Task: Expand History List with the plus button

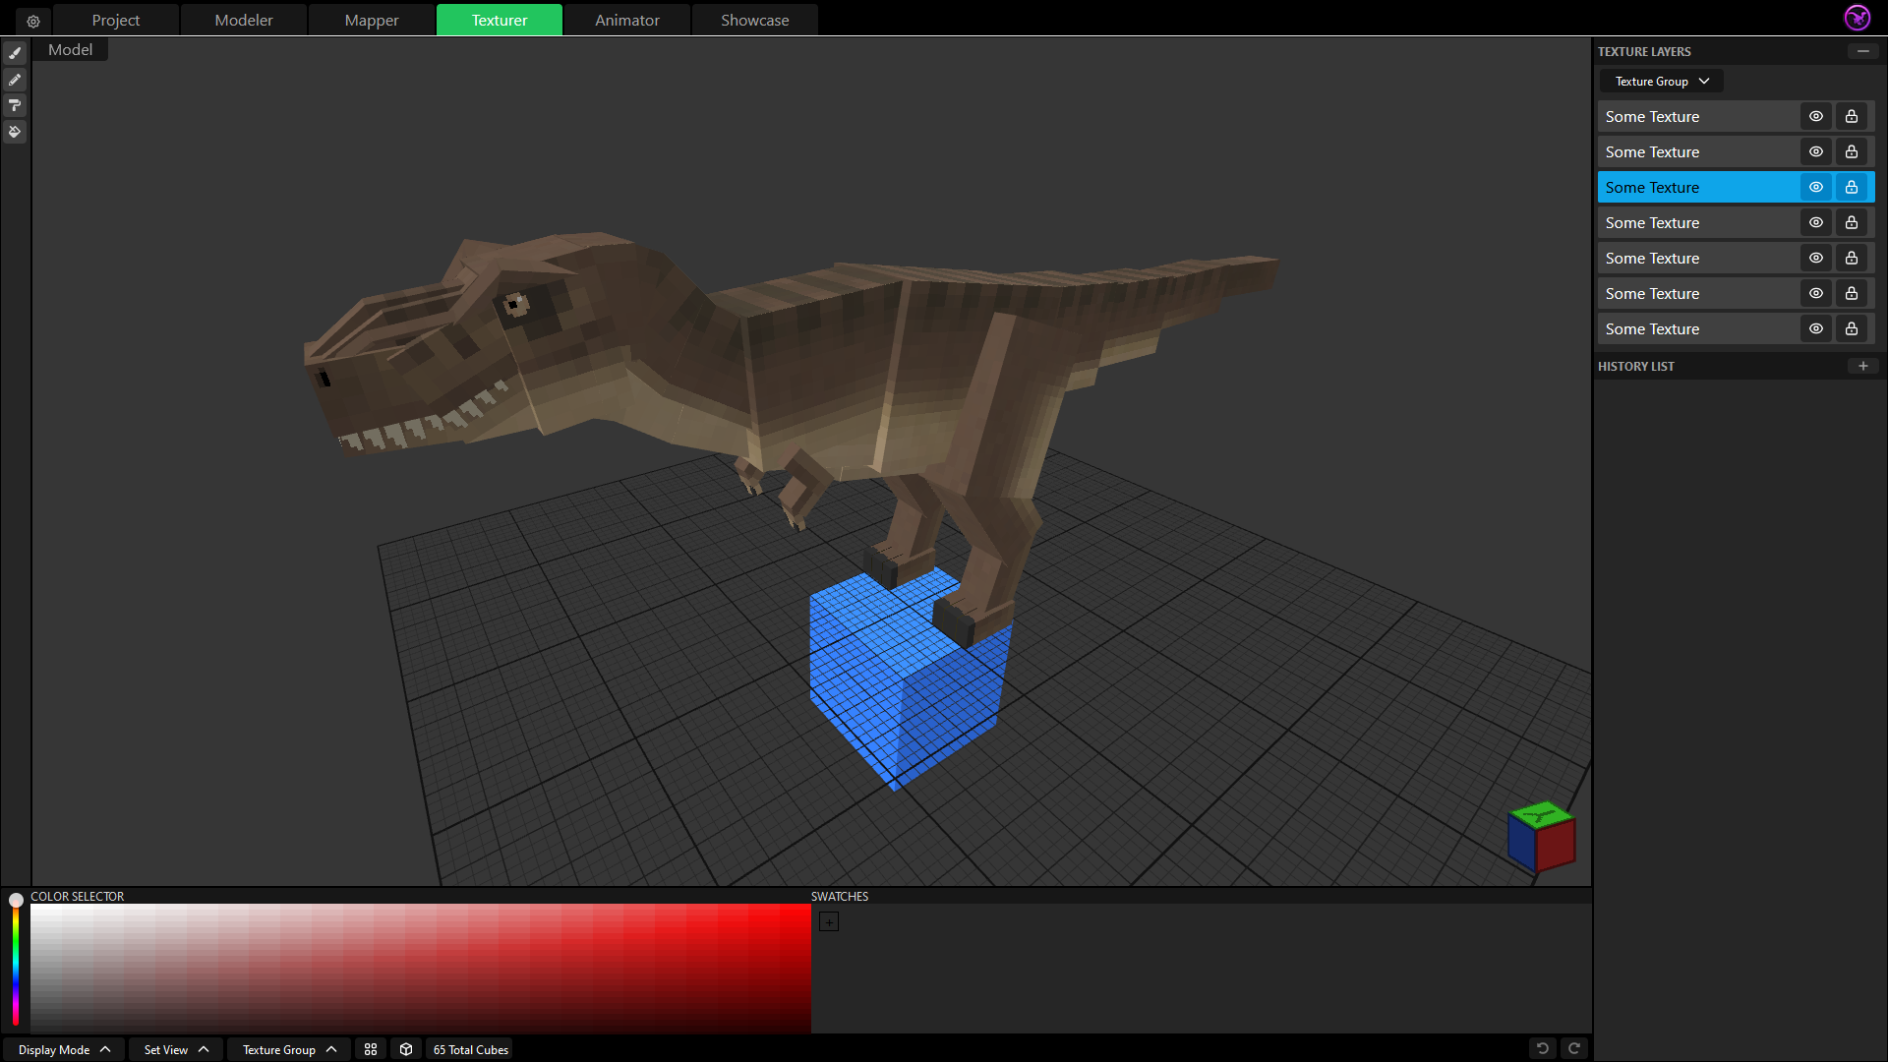Action: (1862, 366)
